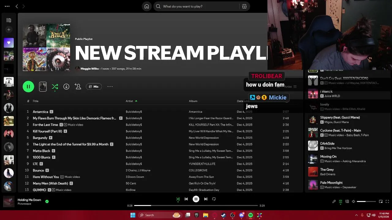Invite collaborators to the playlist

(x=78, y=87)
